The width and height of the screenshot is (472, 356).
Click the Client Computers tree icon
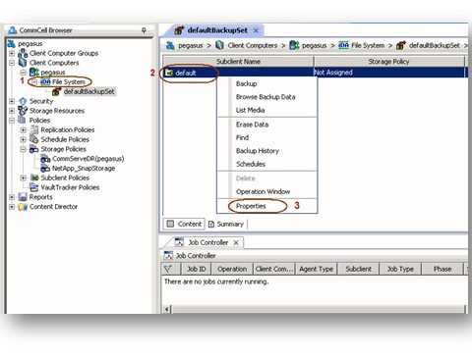pyautogui.click(x=23, y=63)
